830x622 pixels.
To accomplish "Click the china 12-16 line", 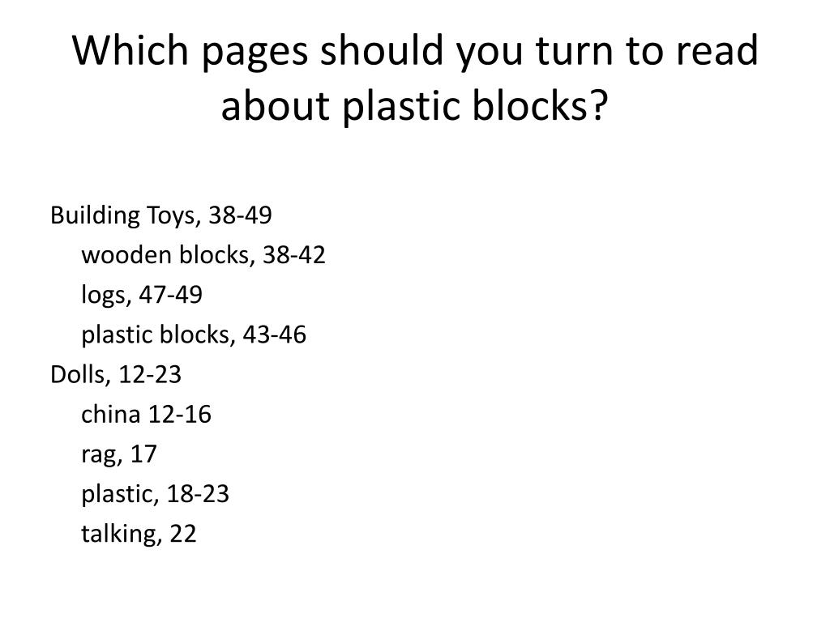I will [x=146, y=414].
